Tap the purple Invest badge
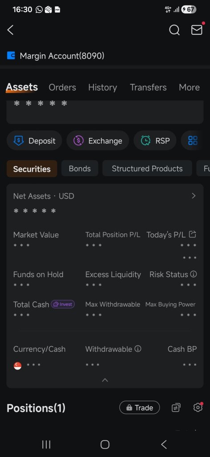Viewport: 210px width, 457px height. tap(63, 304)
